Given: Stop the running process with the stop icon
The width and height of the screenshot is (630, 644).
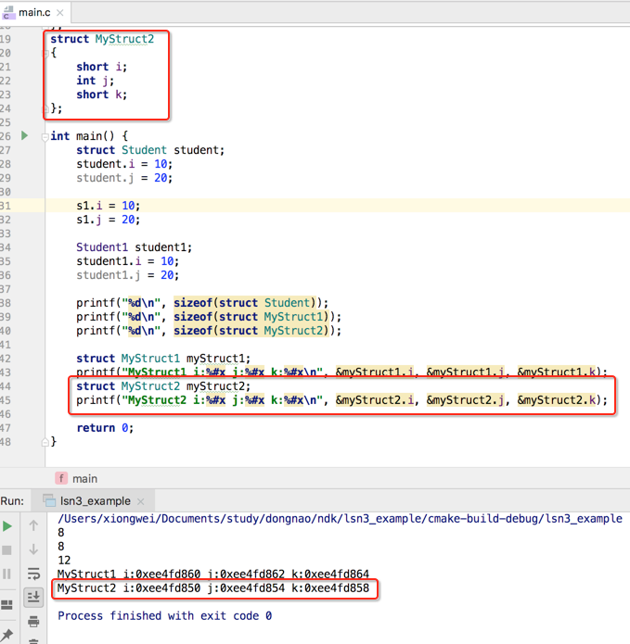Looking at the screenshot, I should click(7, 549).
